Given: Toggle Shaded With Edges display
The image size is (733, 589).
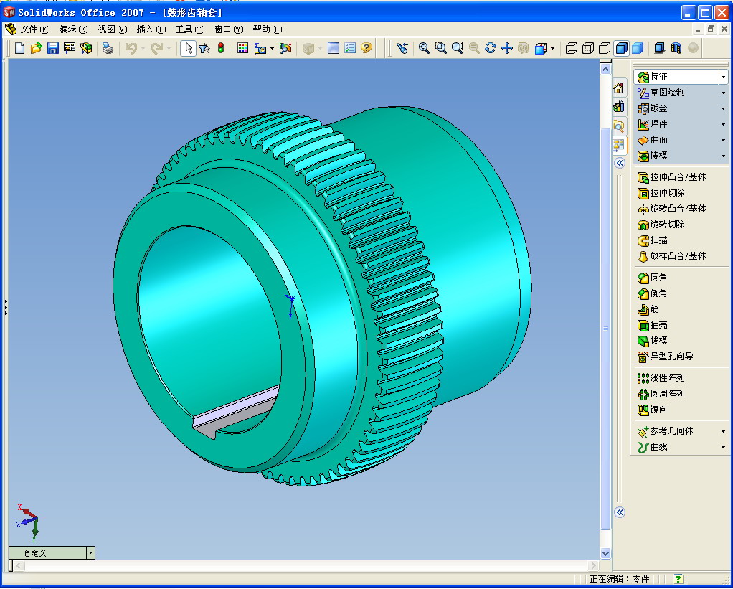Looking at the screenshot, I should [621, 47].
